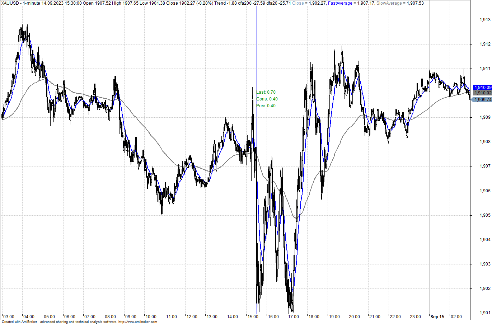
Task: Click the 1,904 price axis label
Action: click(485, 240)
